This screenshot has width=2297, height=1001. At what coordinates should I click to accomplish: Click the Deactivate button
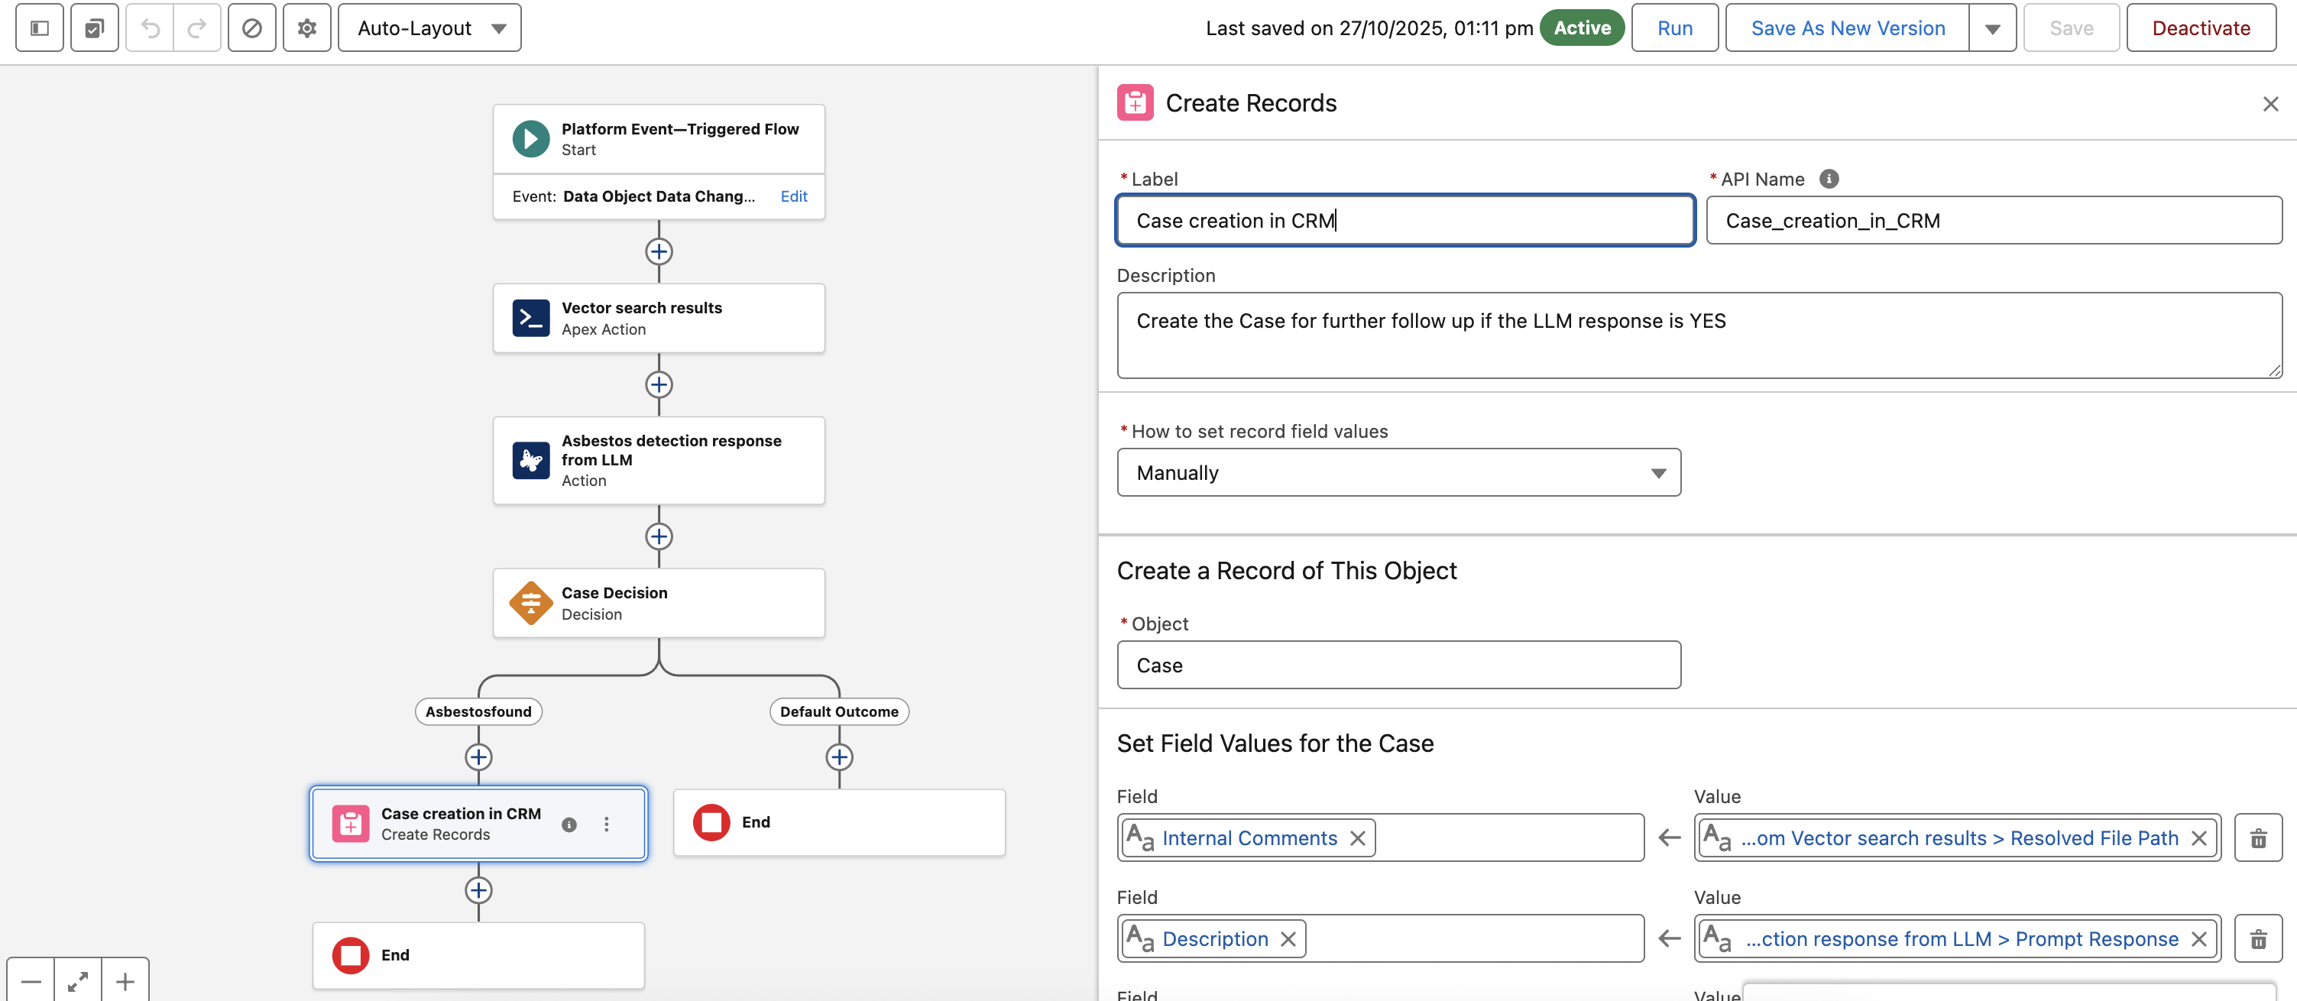click(x=2200, y=28)
